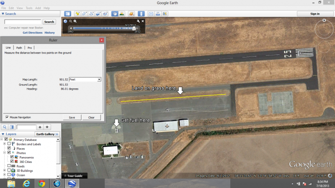Open the Feet units dropdown
This screenshot has height=188, width=335.
99,79
